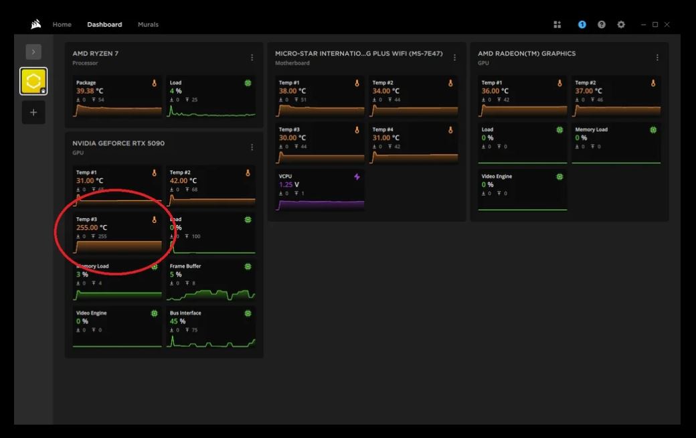Click the 45 % Bus Interface value
696x438 pixels.
coord(177,321)
